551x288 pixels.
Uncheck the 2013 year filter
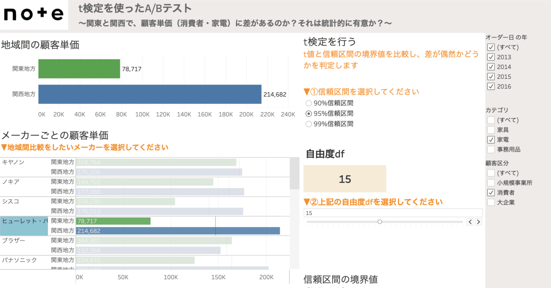tap(491, 57)
